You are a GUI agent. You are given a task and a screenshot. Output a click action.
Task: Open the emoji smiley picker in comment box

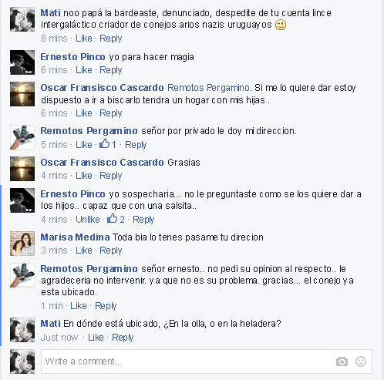pyautogui.click(x=361, y=362)
